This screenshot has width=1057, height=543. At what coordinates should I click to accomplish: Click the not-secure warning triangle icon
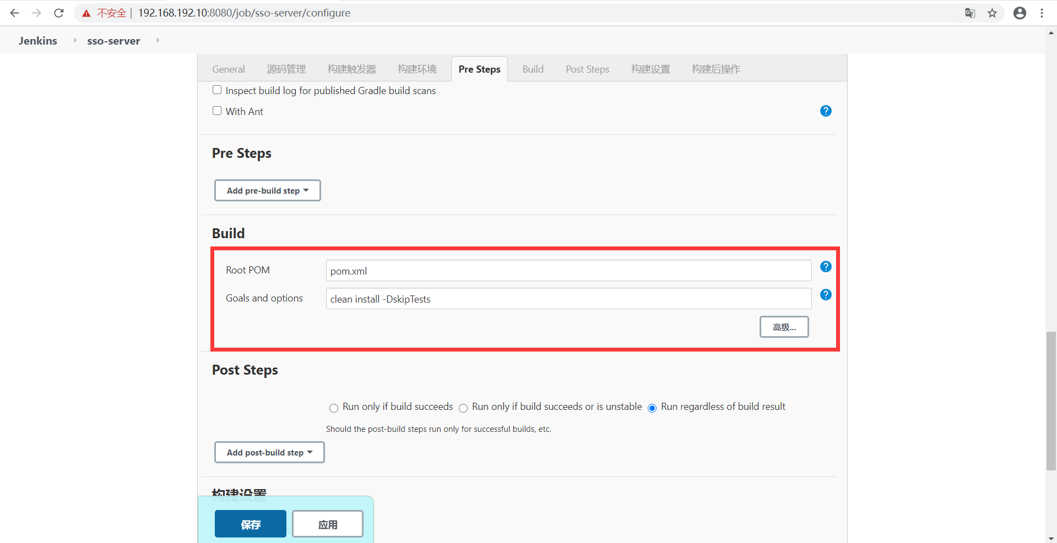tap(86, 13)
